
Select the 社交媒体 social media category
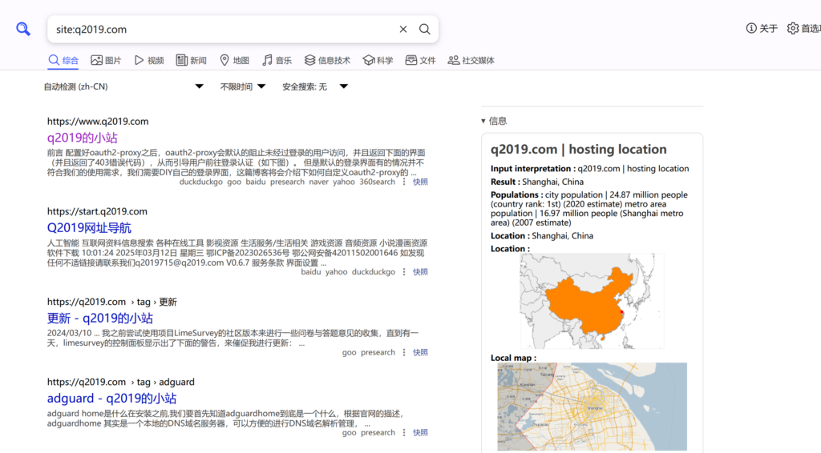[x=471, y=60]
